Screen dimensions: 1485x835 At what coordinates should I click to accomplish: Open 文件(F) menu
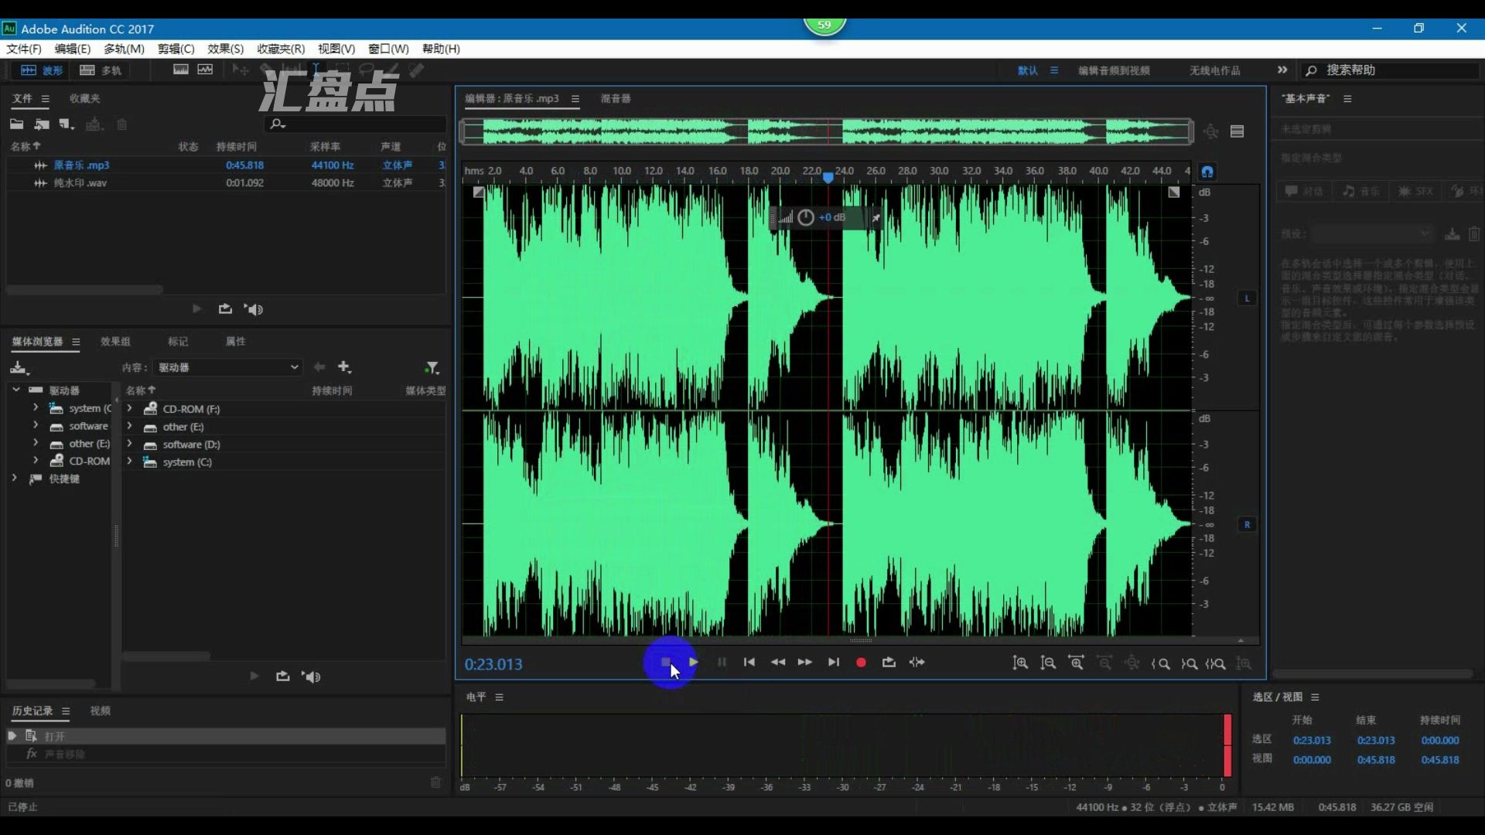click(24, 49)
